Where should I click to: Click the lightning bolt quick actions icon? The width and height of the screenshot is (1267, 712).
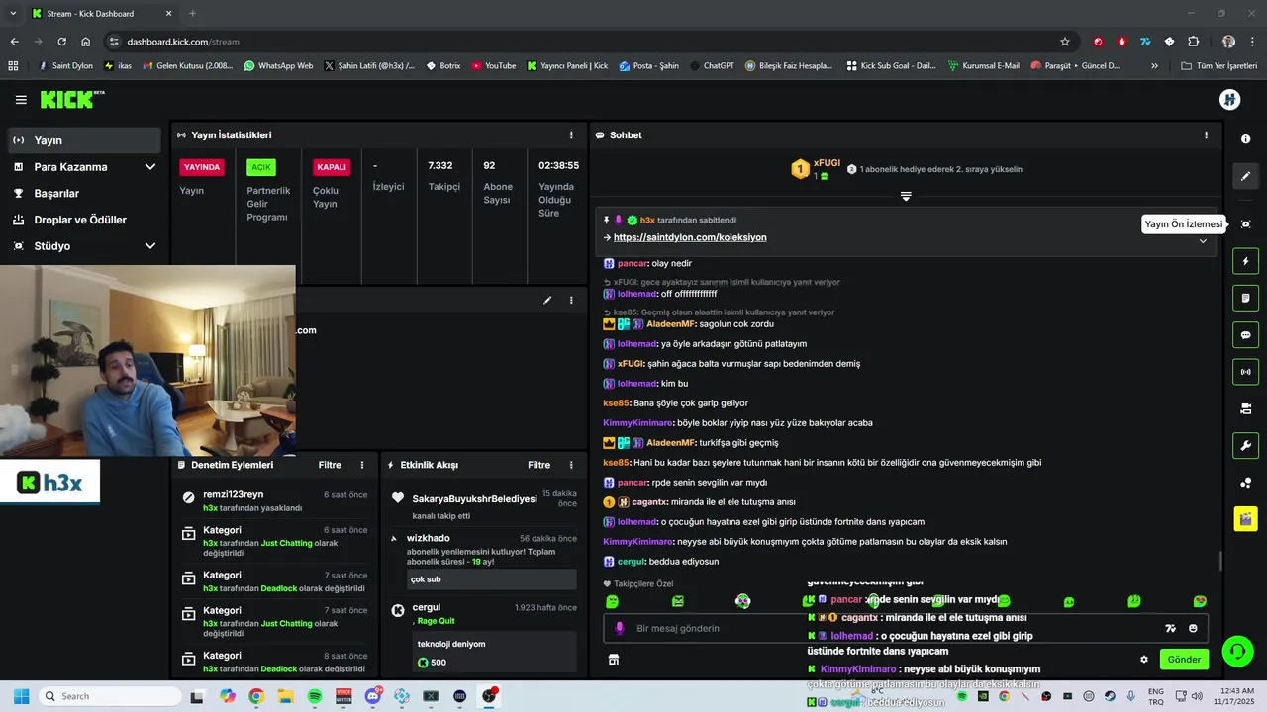tap(1246, 261)
